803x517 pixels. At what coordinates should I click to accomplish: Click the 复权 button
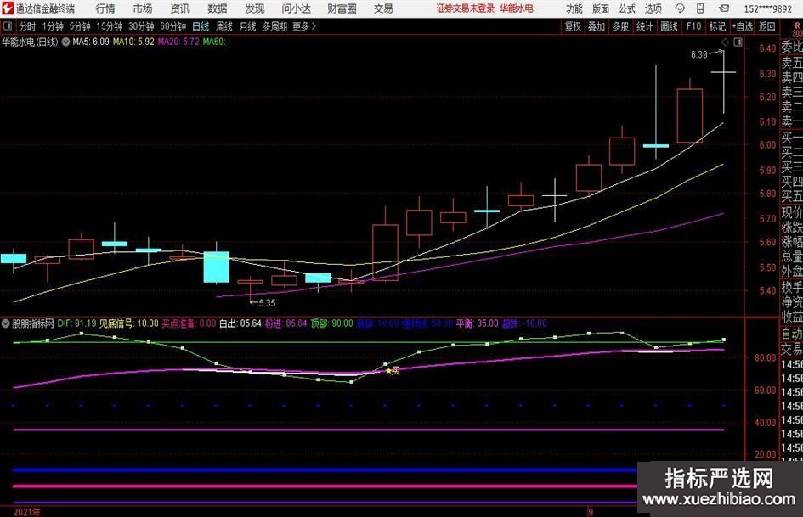tap(573, 26)
